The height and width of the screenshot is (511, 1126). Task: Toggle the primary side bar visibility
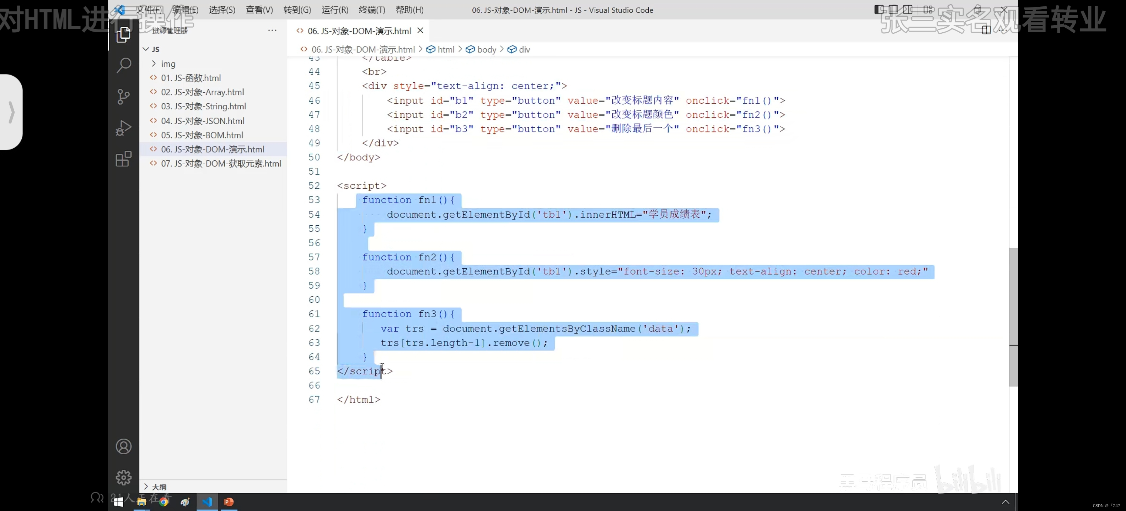pyautogui.click(x=879, y=10)
